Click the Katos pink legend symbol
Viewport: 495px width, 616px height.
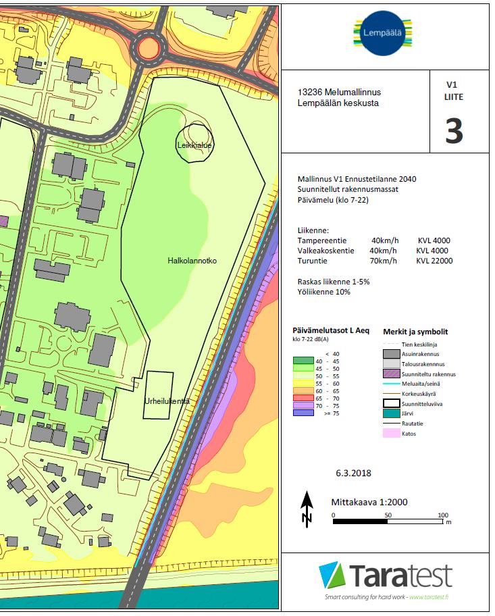391,434
